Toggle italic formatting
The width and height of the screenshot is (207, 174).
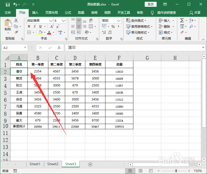[35, 26]
